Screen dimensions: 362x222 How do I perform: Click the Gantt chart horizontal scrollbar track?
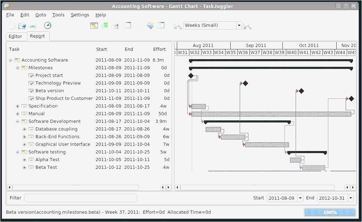point(257,187)
